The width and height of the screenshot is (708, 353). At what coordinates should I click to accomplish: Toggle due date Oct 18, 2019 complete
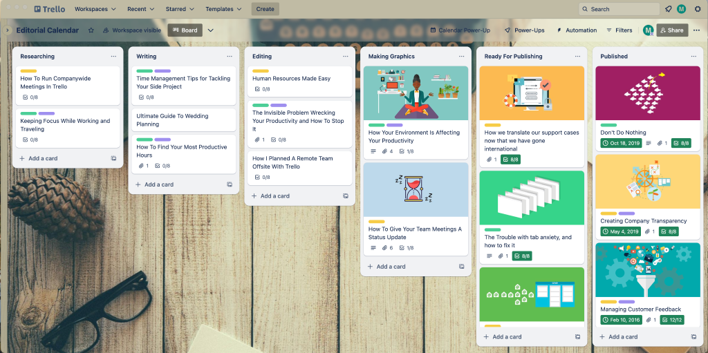click(x=621, y=143)
